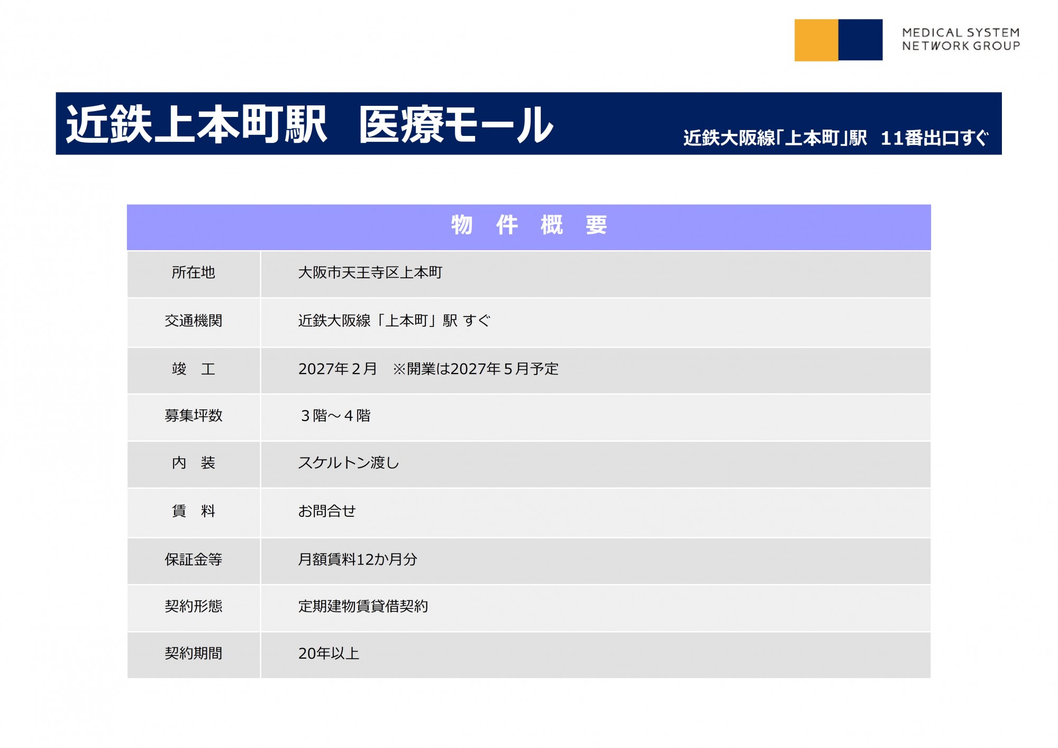The height and width of the screenshot is (748, 1058).
Task: Click the 月額賃料12か月分 deposit value
Action: click(358, 560)
